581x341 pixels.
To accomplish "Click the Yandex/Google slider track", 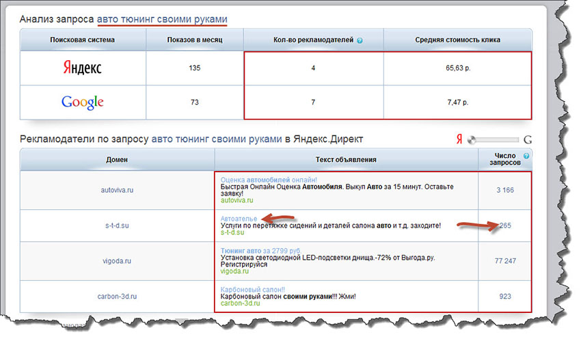I will click(494, 140).
